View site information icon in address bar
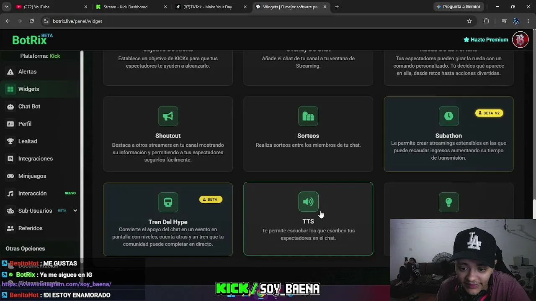The width and height of the screenshot is (536, 301). pos(46,21)
